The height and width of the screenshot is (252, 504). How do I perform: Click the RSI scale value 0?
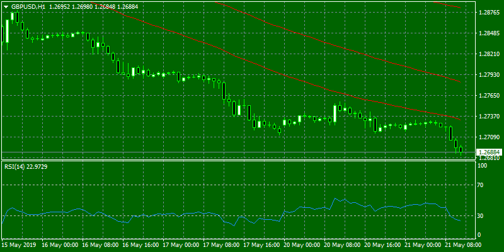coord(480,235)
